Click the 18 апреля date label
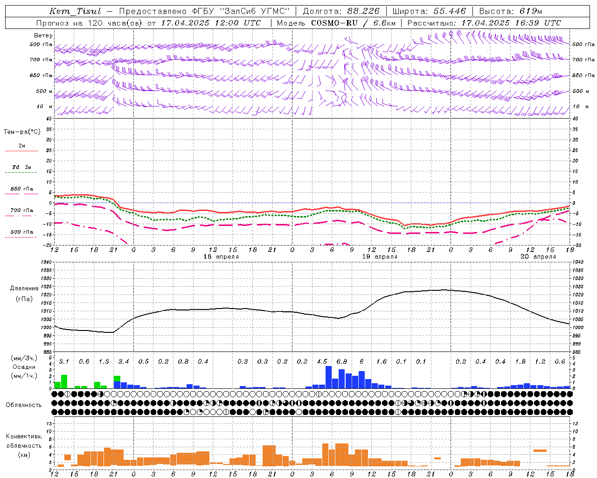This screenshot has height=478, width=597. click(x=221, y=257)
